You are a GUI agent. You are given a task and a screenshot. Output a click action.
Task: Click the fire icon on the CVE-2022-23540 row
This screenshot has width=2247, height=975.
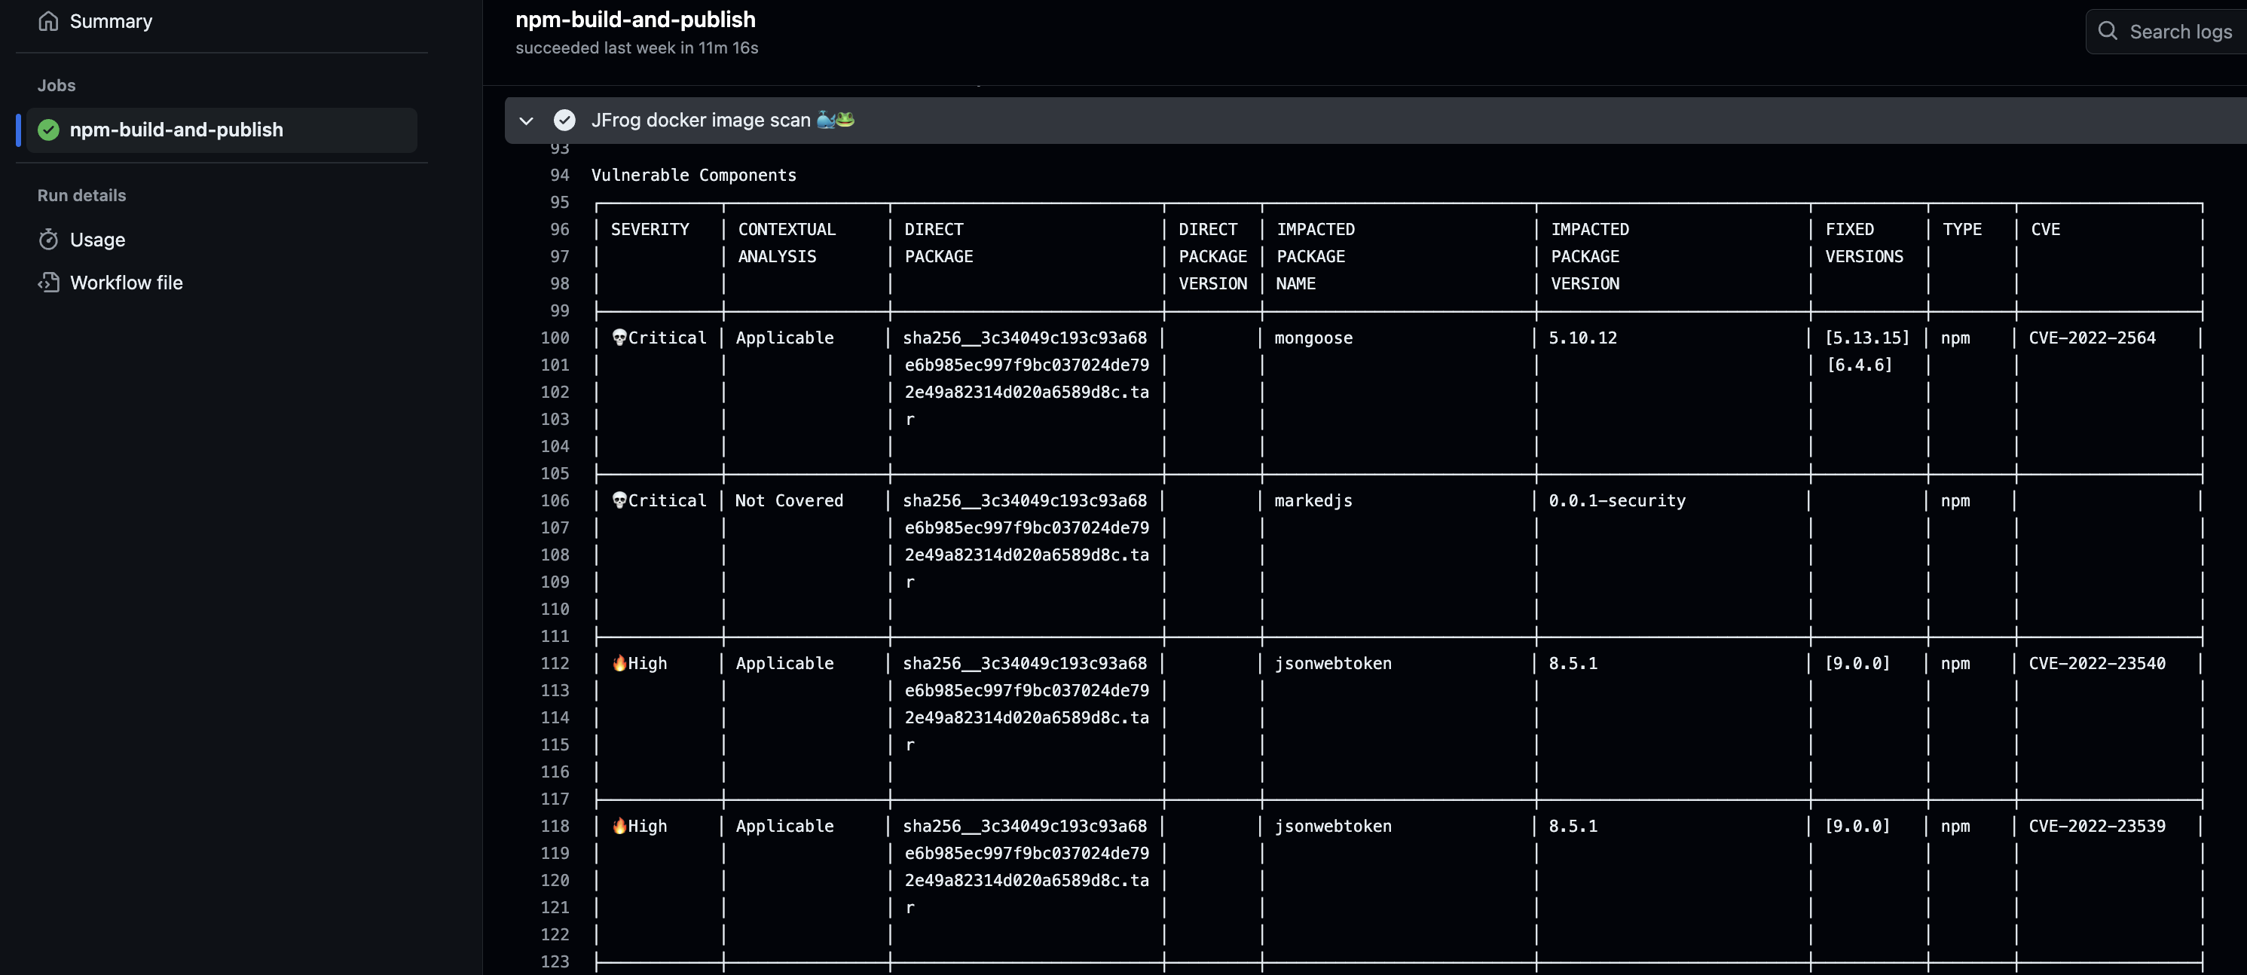[619, 663]
